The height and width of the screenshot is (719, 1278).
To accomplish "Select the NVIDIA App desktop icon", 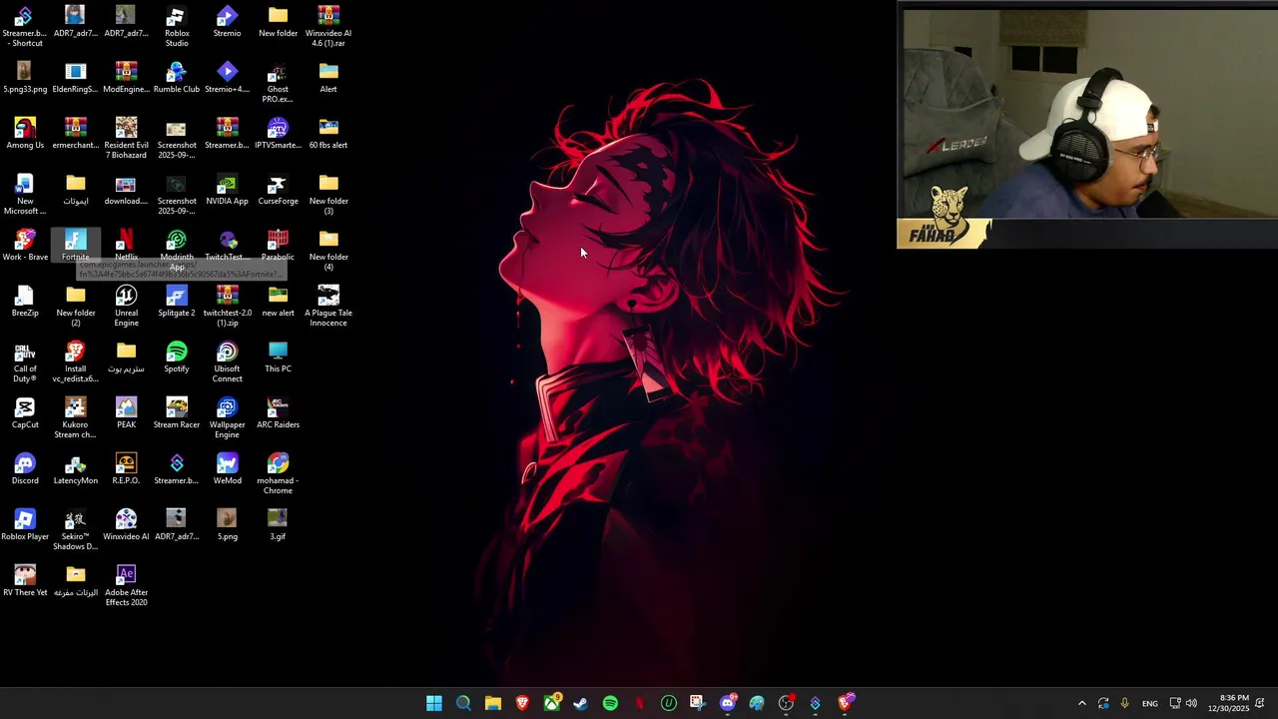I will click(x=227, y=190).
